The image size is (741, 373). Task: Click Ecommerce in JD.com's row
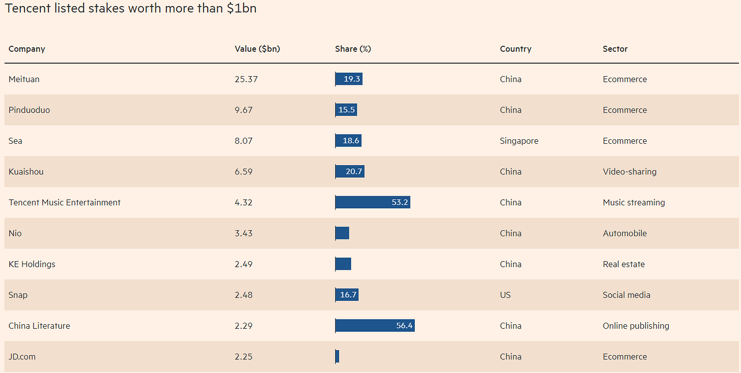(x=624, y=357)
